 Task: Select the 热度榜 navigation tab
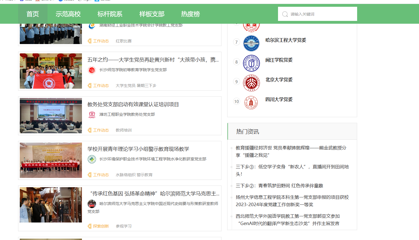coord(190,14)
